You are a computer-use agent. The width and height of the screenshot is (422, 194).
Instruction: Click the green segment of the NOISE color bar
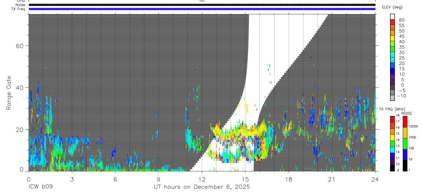click(405, 143)
